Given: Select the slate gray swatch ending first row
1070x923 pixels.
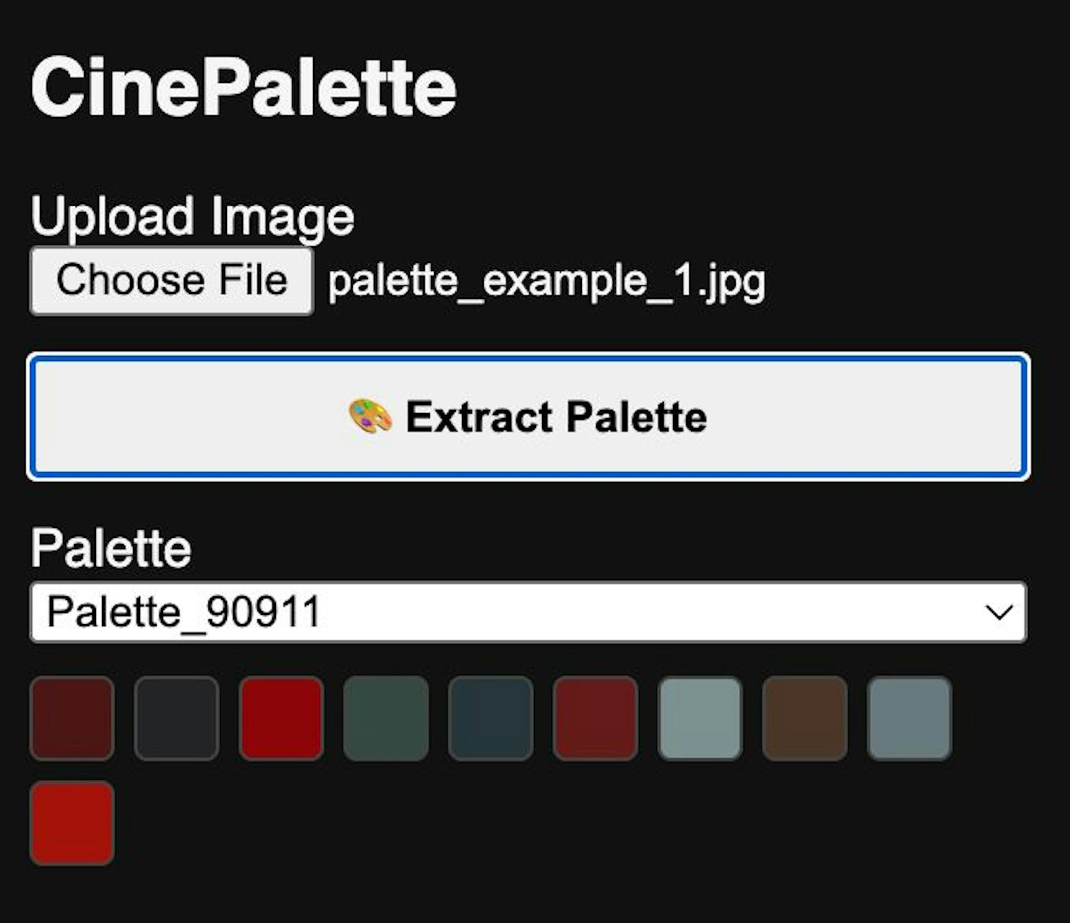Looking at the screenshot, I should click(x=909, y=718).
